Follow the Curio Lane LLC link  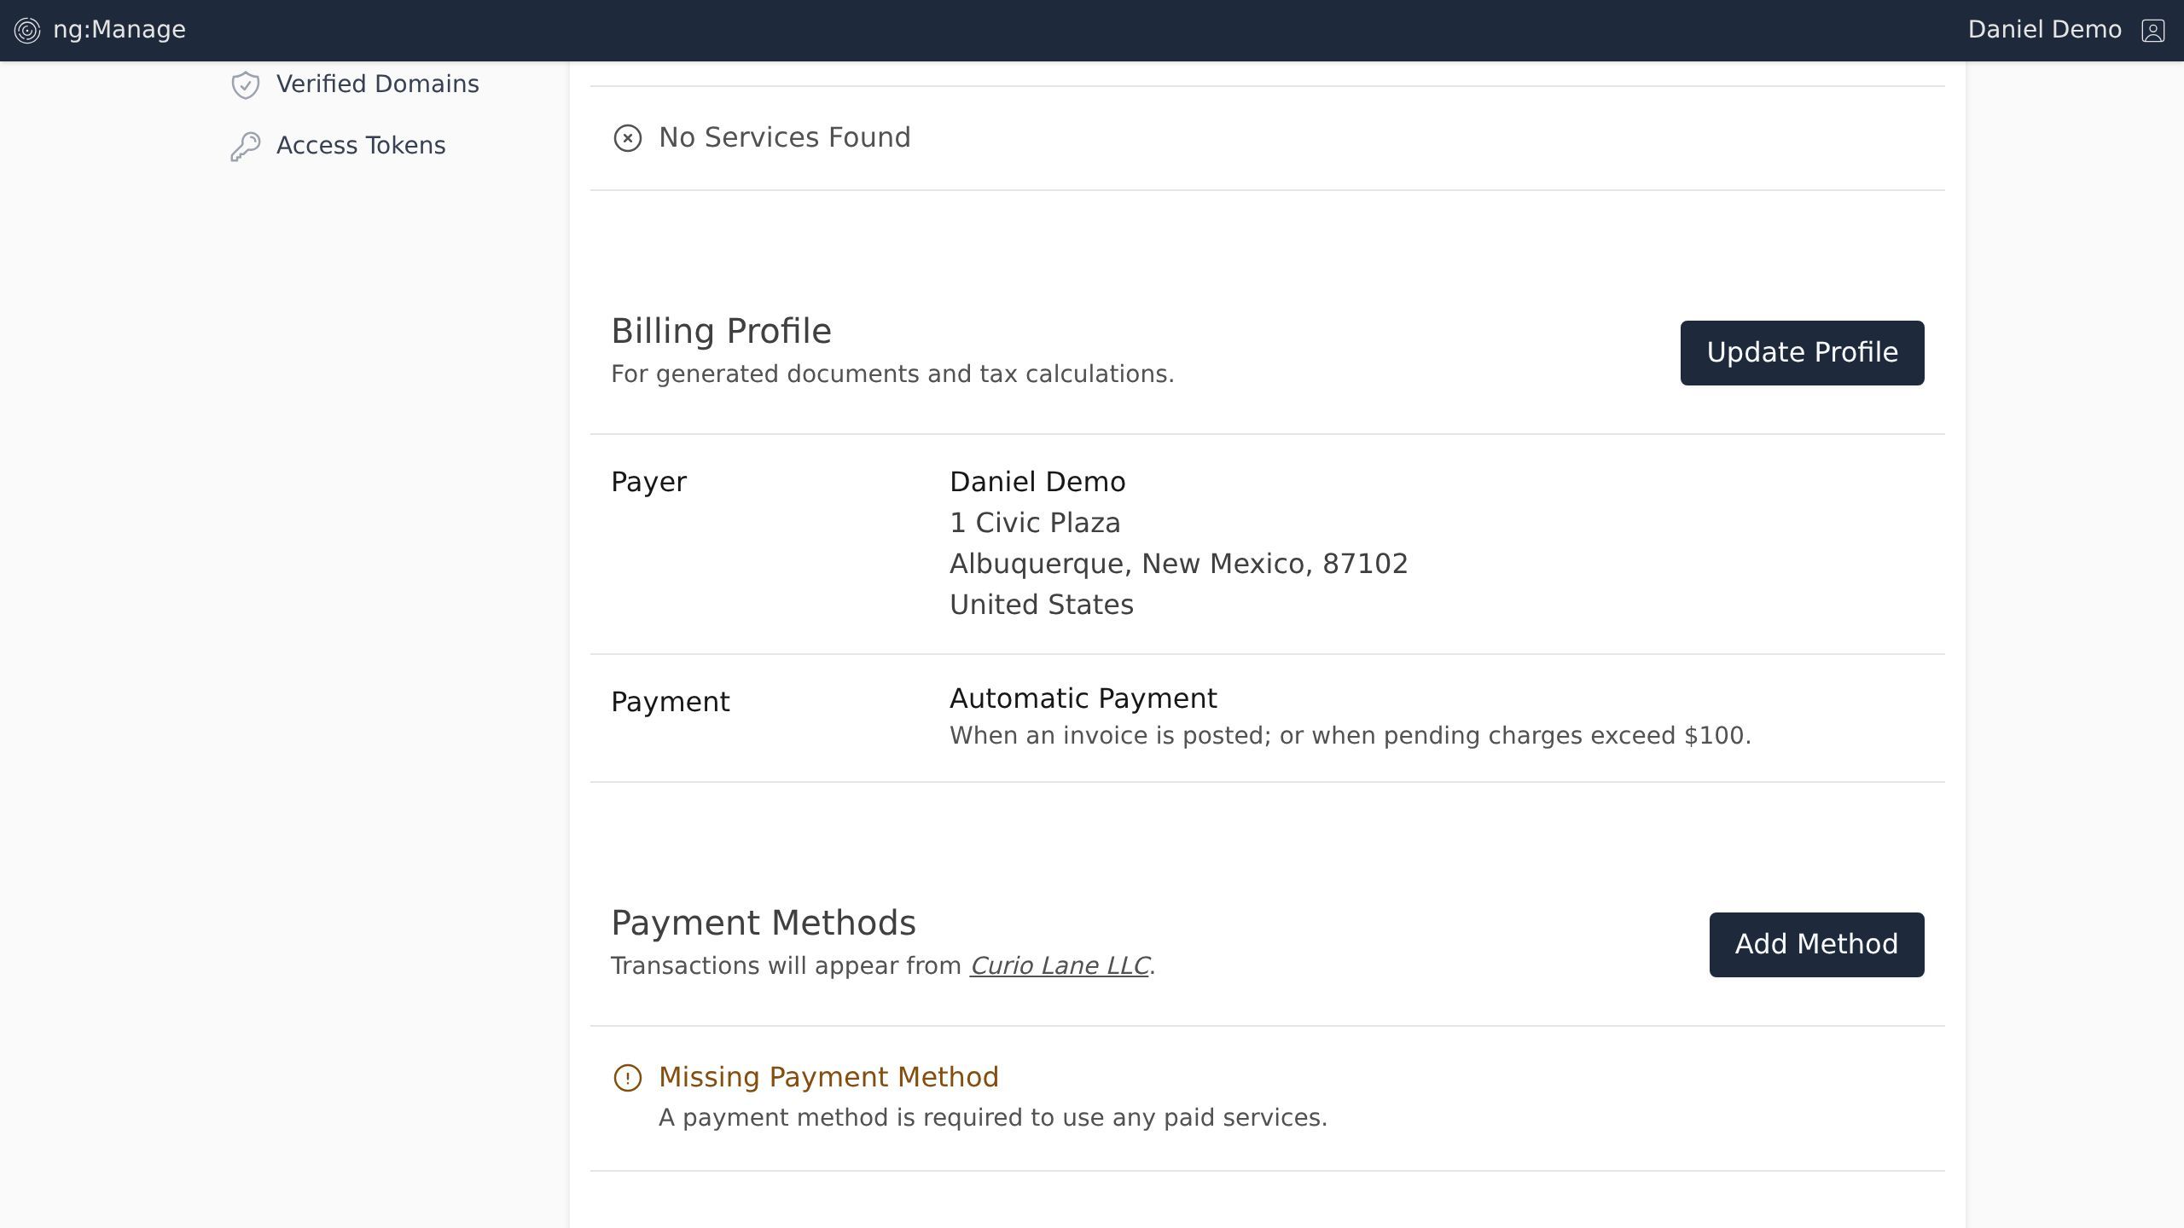coord(1059,966)
